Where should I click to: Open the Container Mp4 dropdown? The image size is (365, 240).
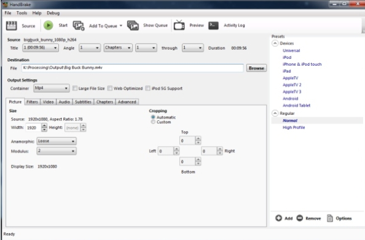[x=52, y=88]
